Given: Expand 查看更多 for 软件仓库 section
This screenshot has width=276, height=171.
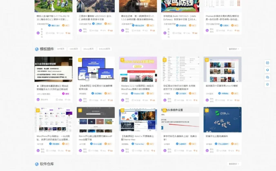Looking at the screenshot, I should 234,164.
